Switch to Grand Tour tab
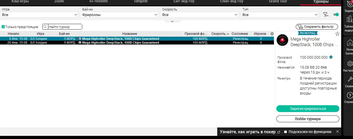This screenshot has width=353, height=139. pos(278,2)
